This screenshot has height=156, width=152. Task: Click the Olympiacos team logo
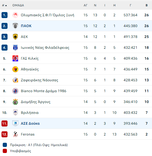(x=15, y=15)
